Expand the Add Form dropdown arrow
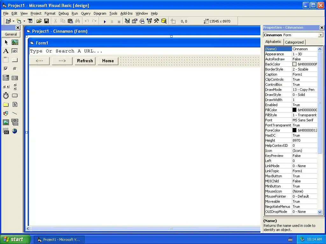This screenshot has width=326, height=244. coord(24,21)
